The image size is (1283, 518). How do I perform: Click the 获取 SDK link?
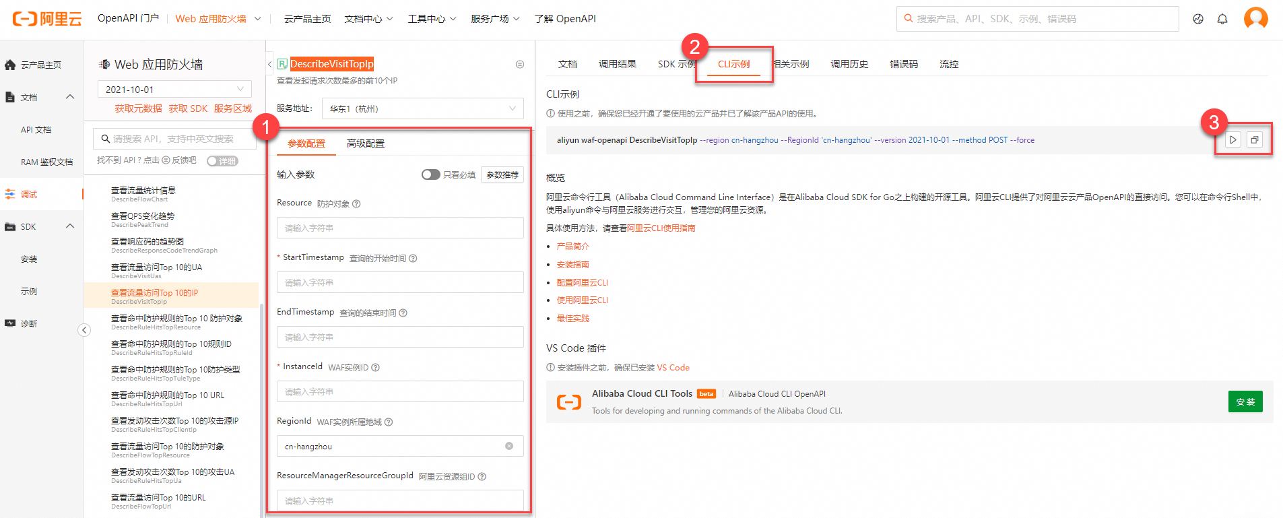pos(188,108)
